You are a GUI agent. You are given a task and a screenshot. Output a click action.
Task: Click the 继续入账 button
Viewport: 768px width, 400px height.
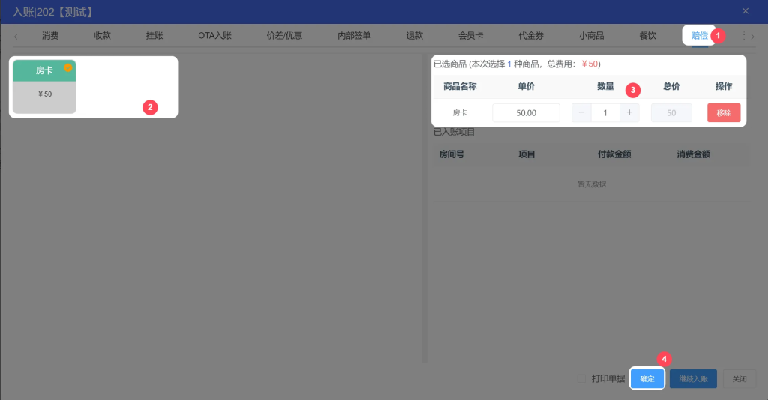click(693, 379)
